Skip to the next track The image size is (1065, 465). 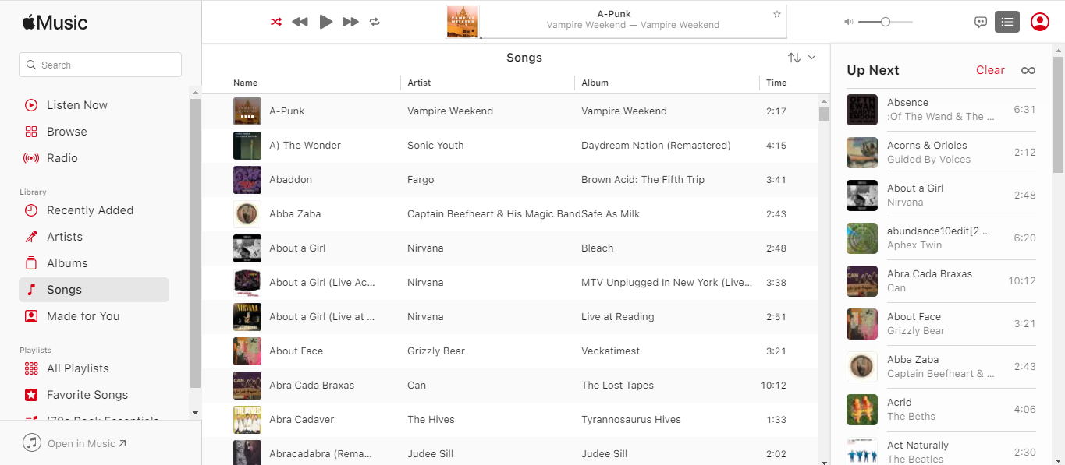351,22
